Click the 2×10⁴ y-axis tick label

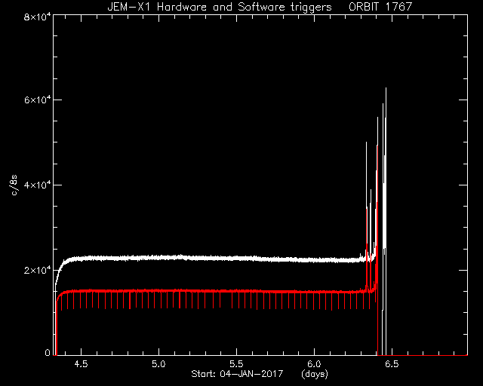pos(37,270)
